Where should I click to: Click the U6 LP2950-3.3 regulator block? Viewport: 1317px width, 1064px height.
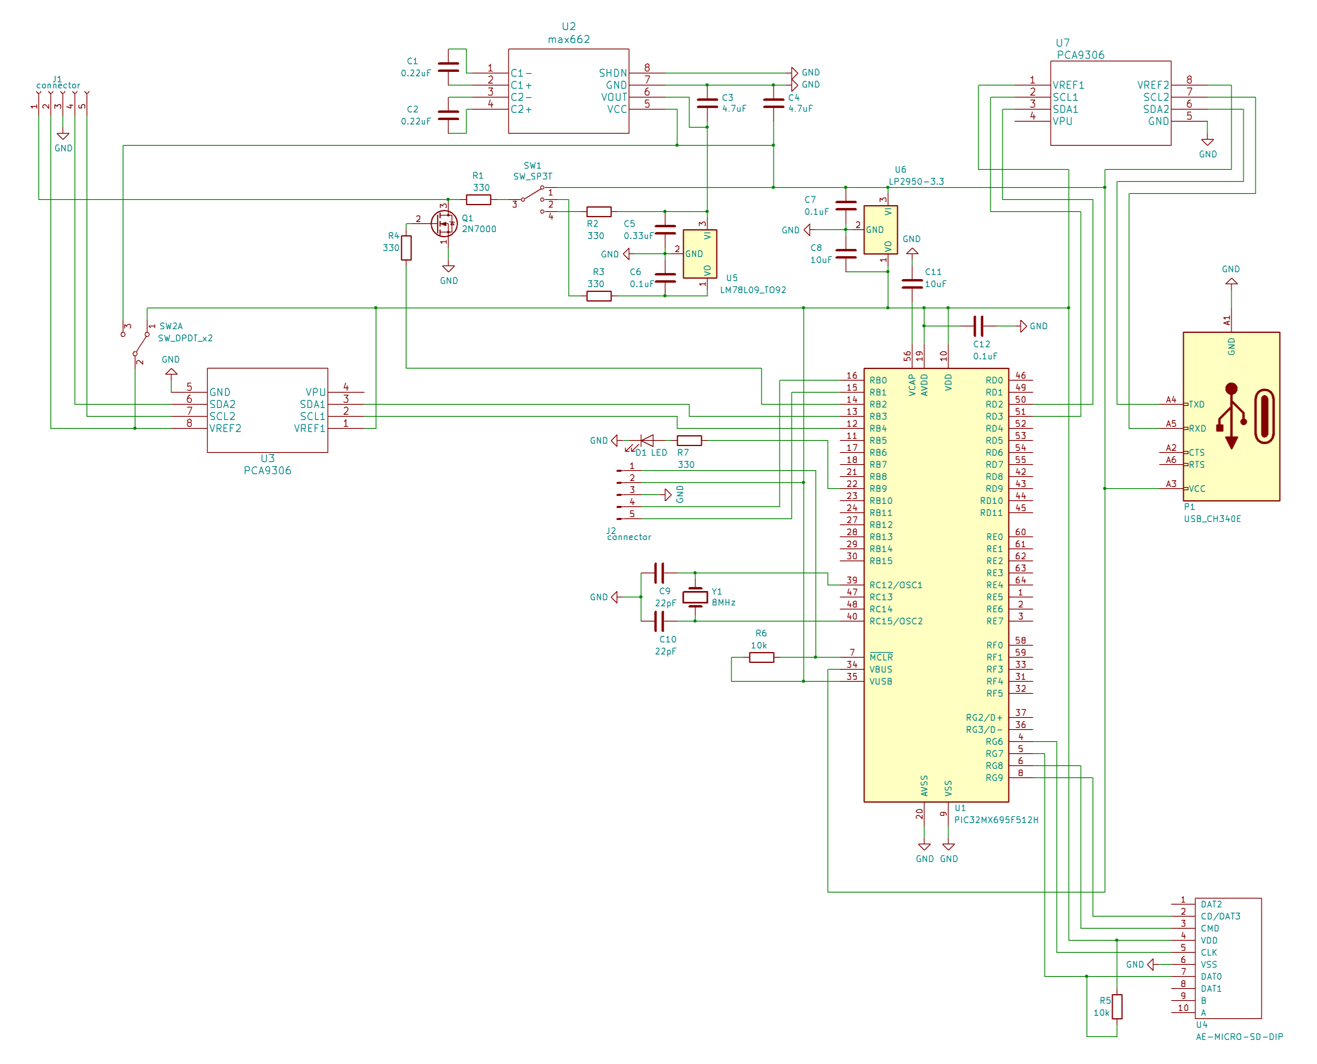(x=881, y=230)
